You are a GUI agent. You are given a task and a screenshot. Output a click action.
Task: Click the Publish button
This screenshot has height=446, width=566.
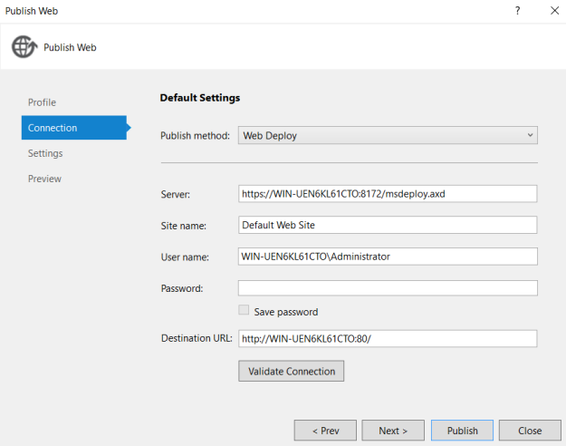462,430
